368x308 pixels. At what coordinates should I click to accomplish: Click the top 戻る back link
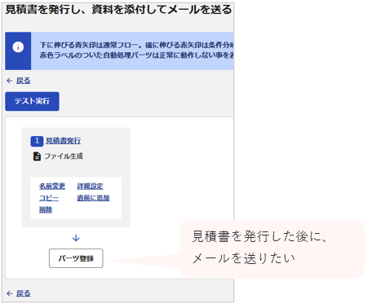23,81
